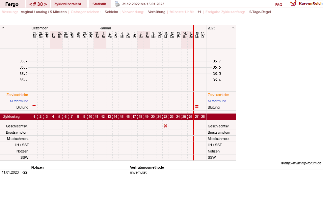
Task: Click the 11. Mi date column header
Action: coord(166,35)
